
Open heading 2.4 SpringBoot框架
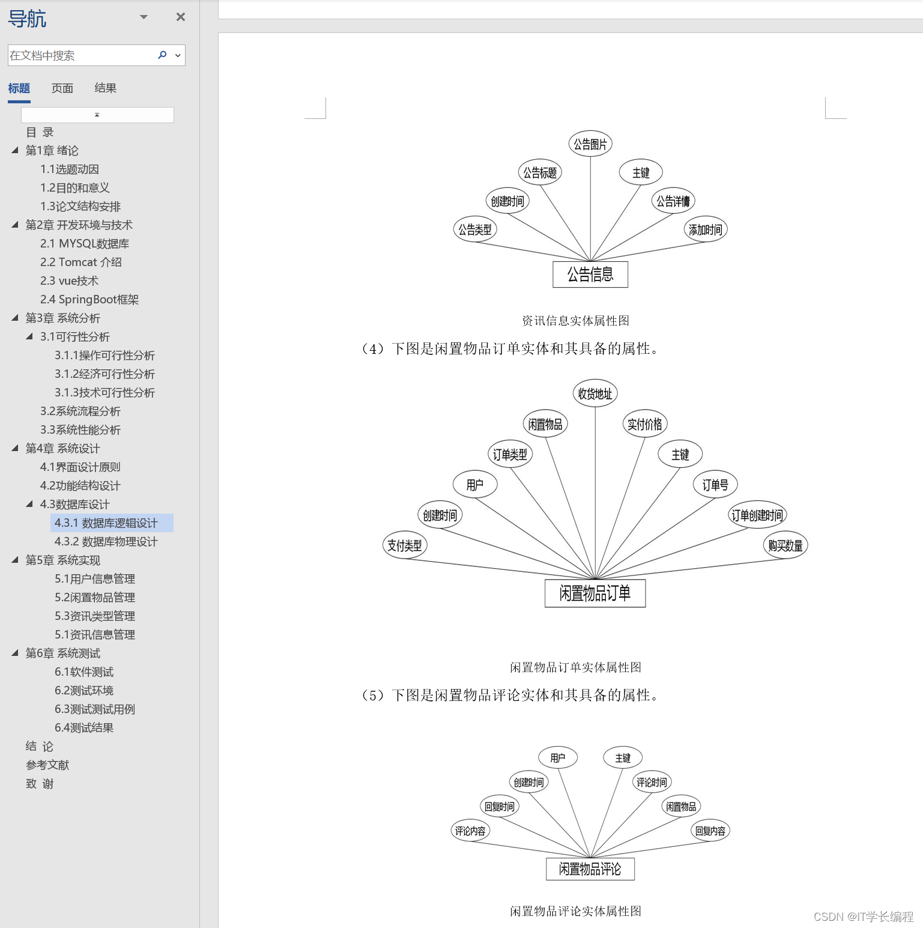(89, 300)
